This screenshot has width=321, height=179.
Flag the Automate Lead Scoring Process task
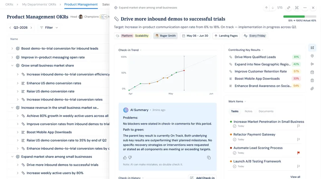299,153
